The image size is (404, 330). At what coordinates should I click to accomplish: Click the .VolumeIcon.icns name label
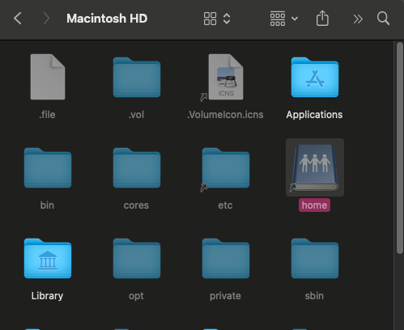click(x=225, y=115)
